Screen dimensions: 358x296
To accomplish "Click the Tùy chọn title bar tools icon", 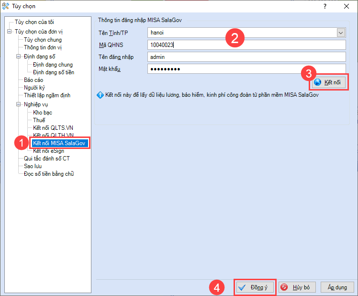I will (x=5, y=6).
